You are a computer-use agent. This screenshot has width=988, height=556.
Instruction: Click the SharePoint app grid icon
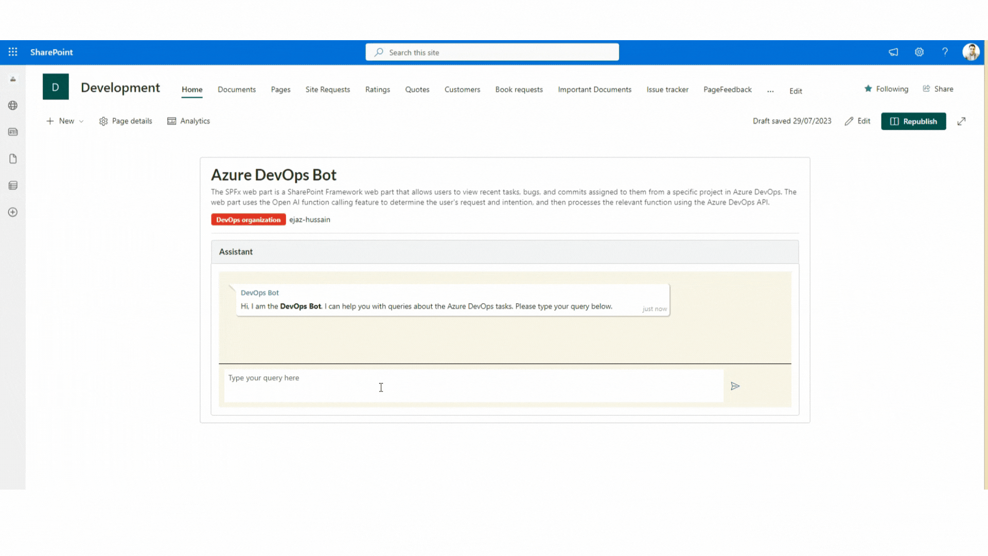[x=13, y=51]
